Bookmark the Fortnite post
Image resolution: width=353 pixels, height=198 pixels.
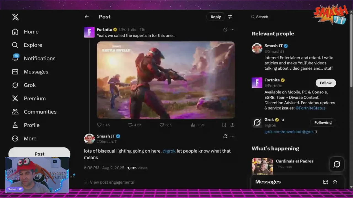click(224, 125)
